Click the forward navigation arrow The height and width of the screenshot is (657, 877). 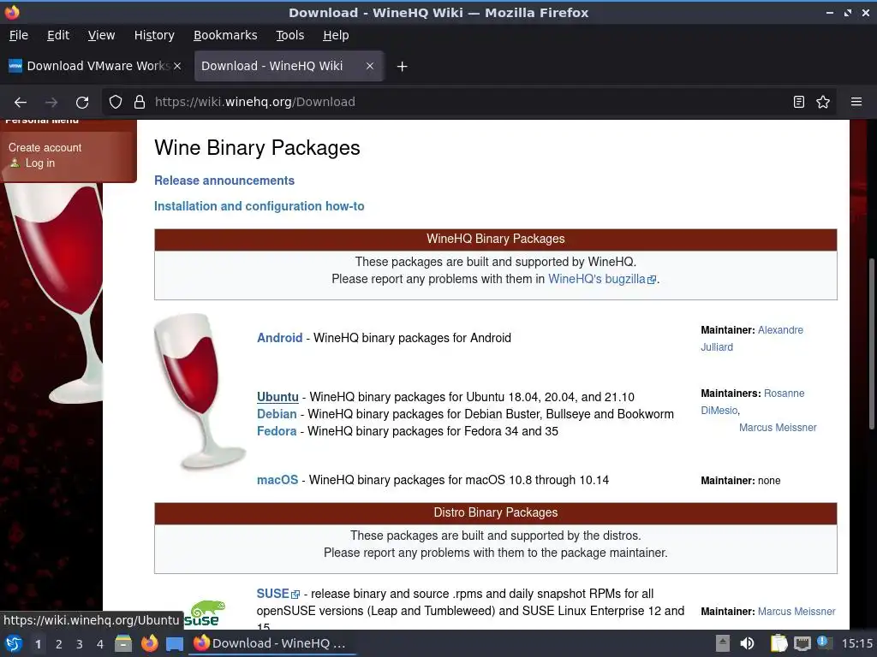tap(51, 103)
